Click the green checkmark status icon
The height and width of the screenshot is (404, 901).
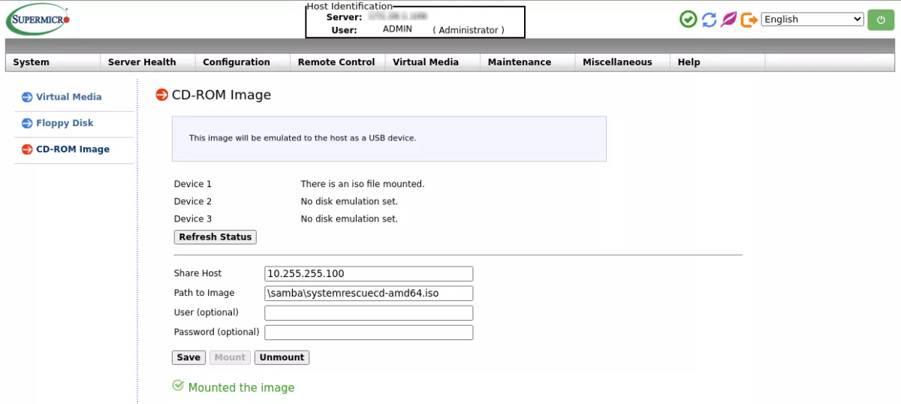click(x=689, y=20)
